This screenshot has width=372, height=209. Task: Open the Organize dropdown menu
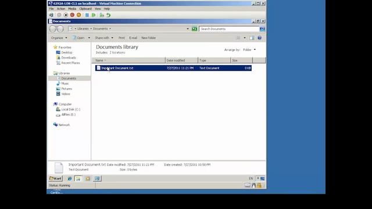[x=59, y=38]
